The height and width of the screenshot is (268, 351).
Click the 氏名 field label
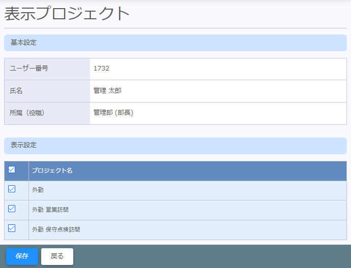point(16,91)
